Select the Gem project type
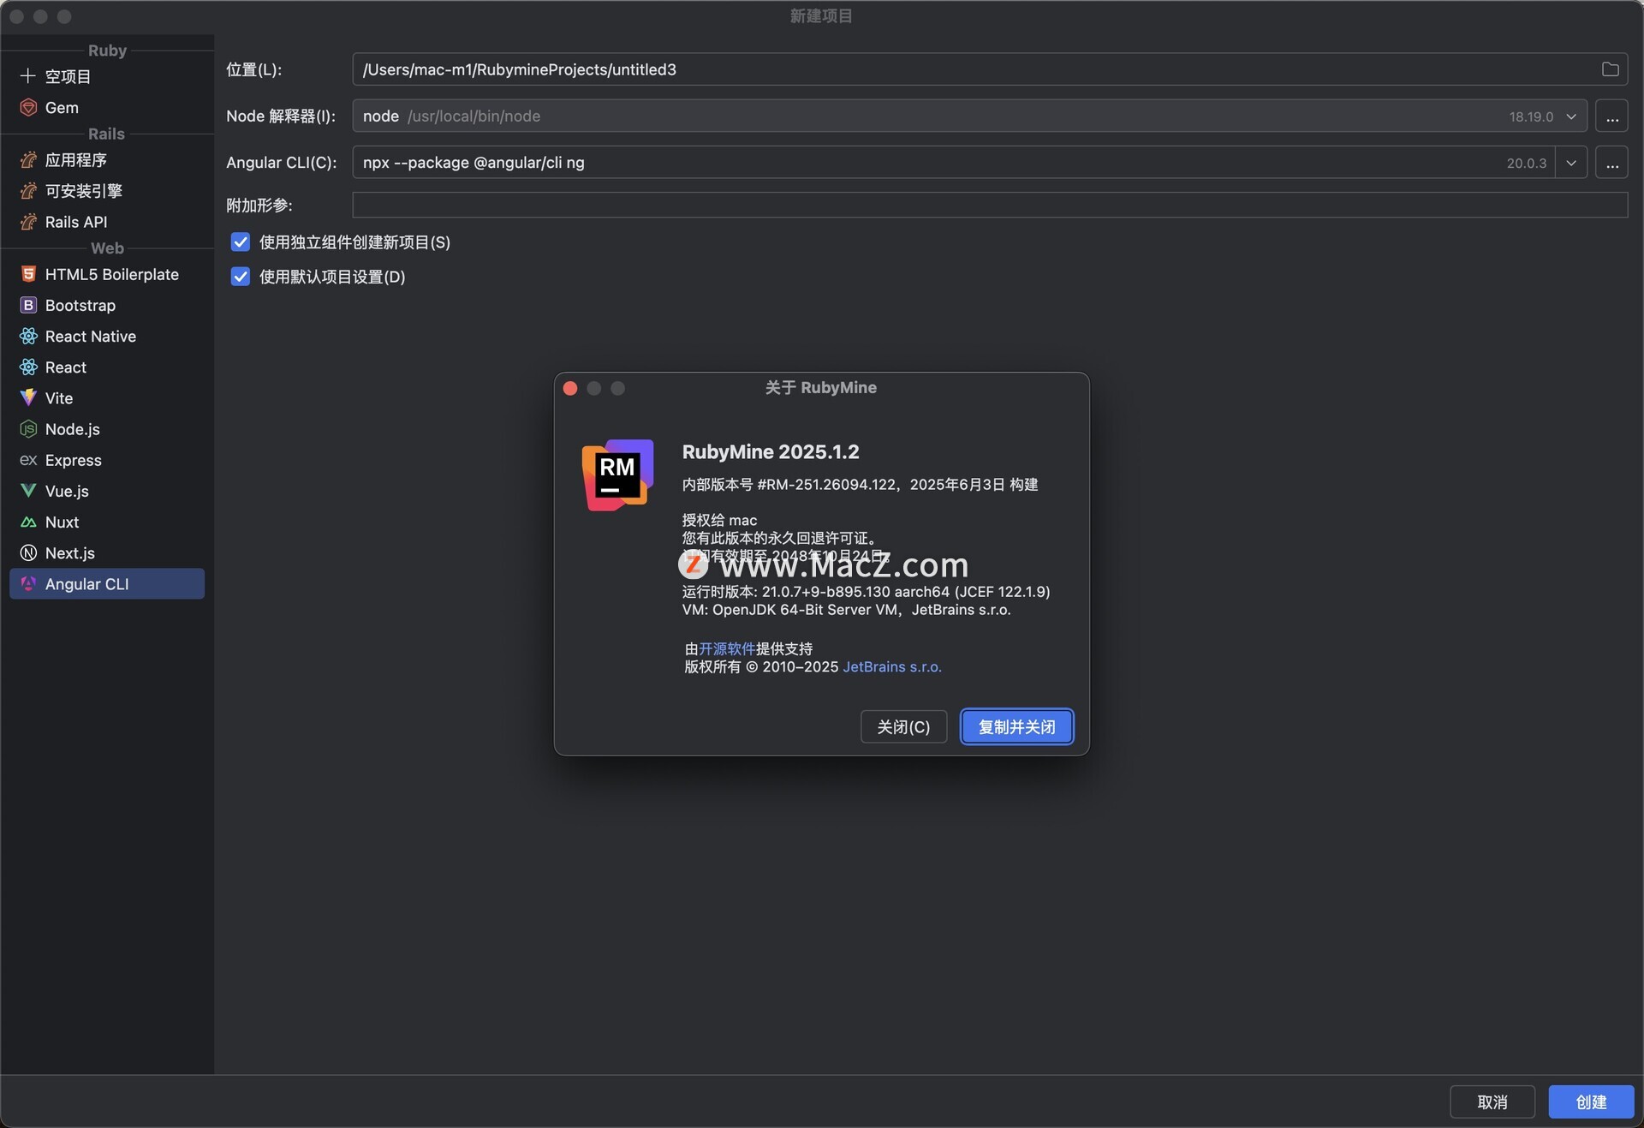This screenshot has height=1128, width=1644. (107, 107)
